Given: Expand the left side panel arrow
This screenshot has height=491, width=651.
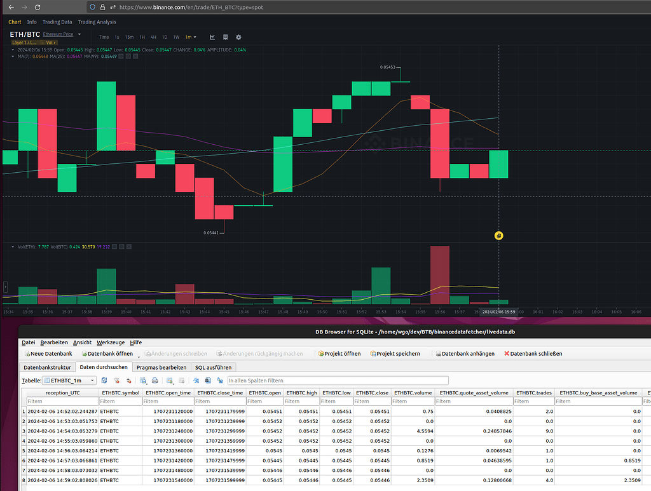Looking at the screenshot, I should click(5, 286).
